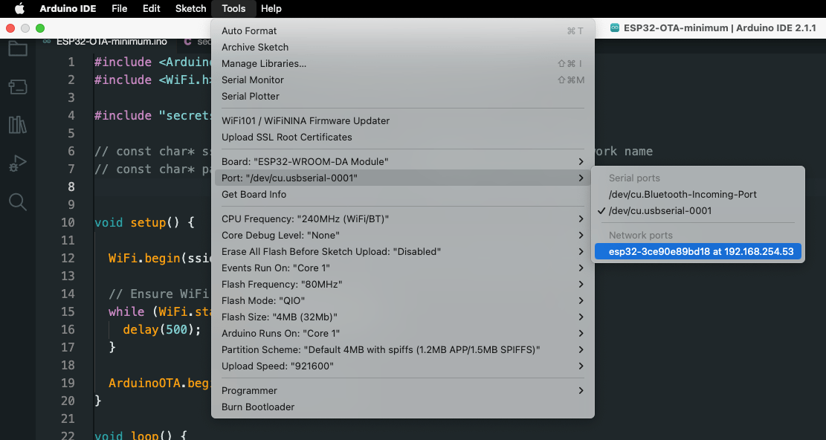Select the checked /dev/cu.usbserial-0001 port
This screenshot has width=826, height=440.
(x=698, y=210)
